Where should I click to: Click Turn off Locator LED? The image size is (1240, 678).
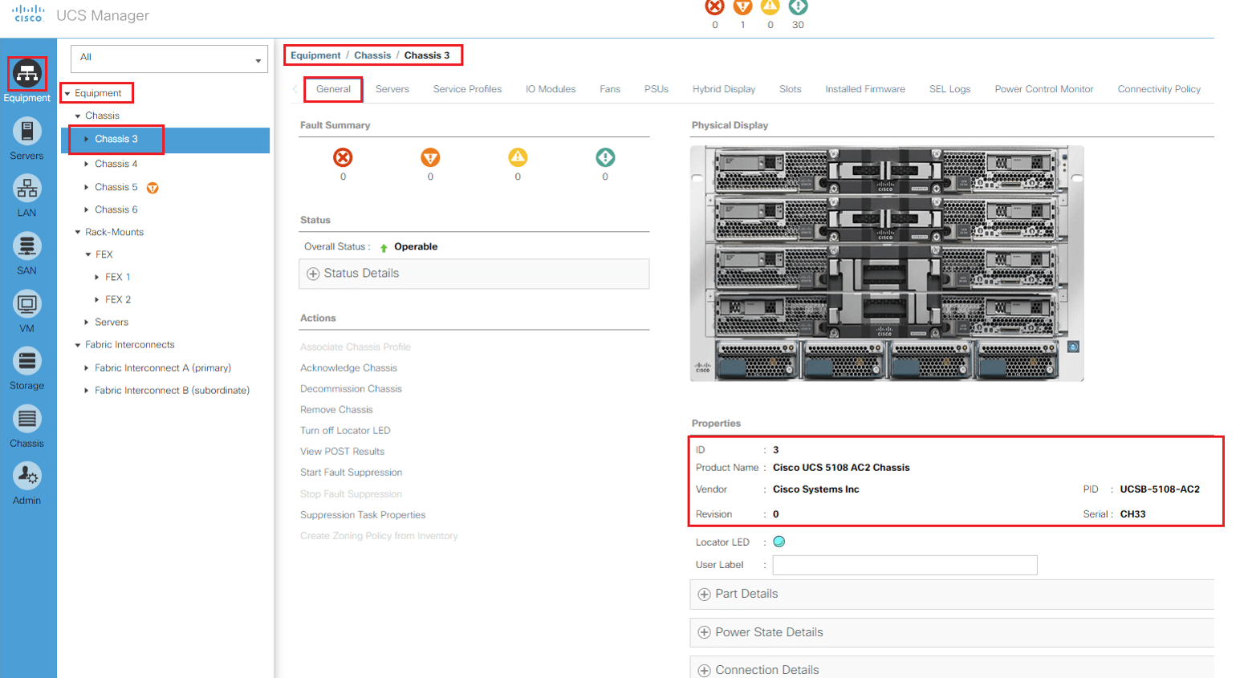pos(345,430)
